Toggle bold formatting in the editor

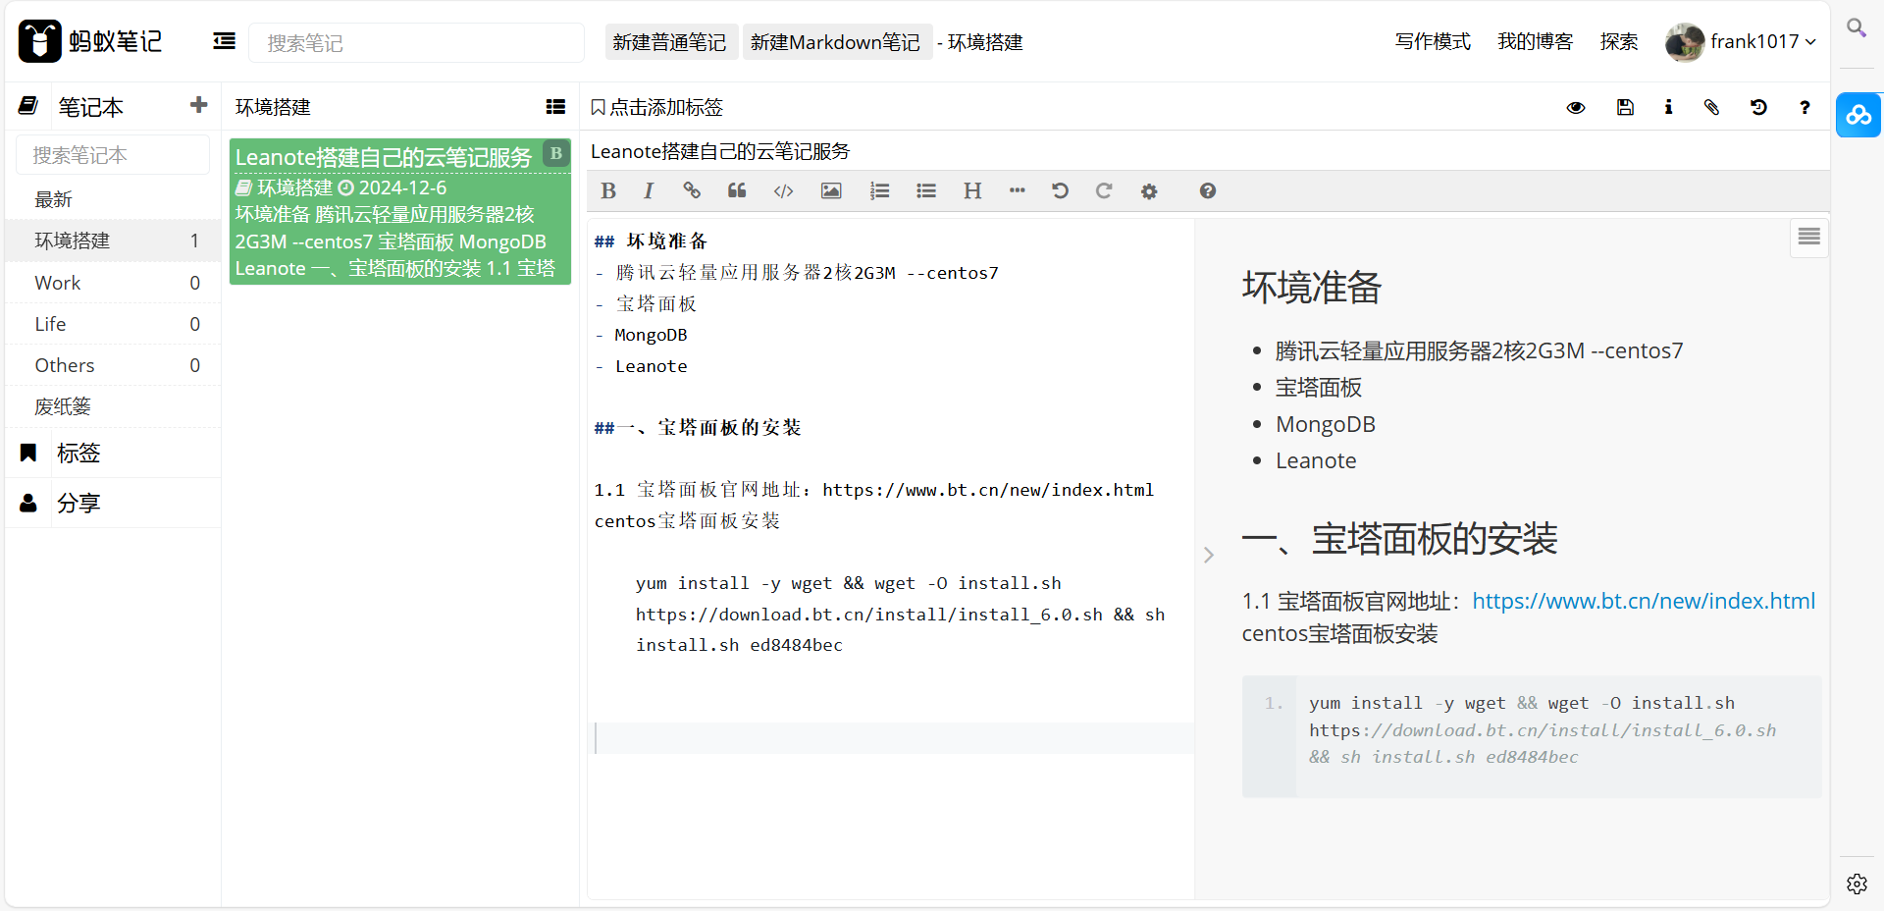[607, 190]
